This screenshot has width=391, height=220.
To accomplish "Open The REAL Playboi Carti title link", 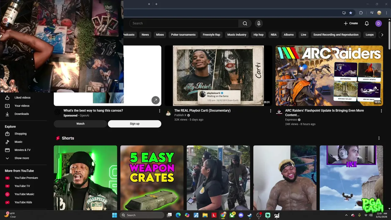I will click(202, 111).
